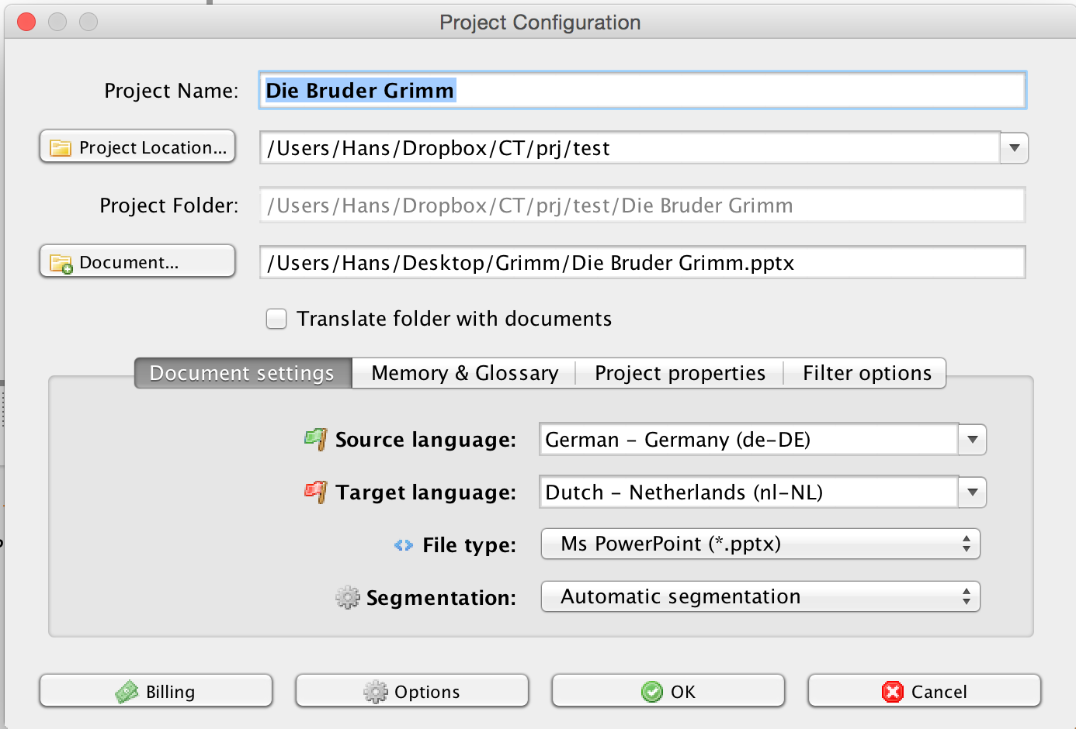
Task: Click the red Target language flag icon
Action: coord(315,492)
